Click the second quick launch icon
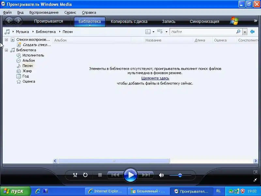Screen dimensions: 261x196 click(45, 191)
